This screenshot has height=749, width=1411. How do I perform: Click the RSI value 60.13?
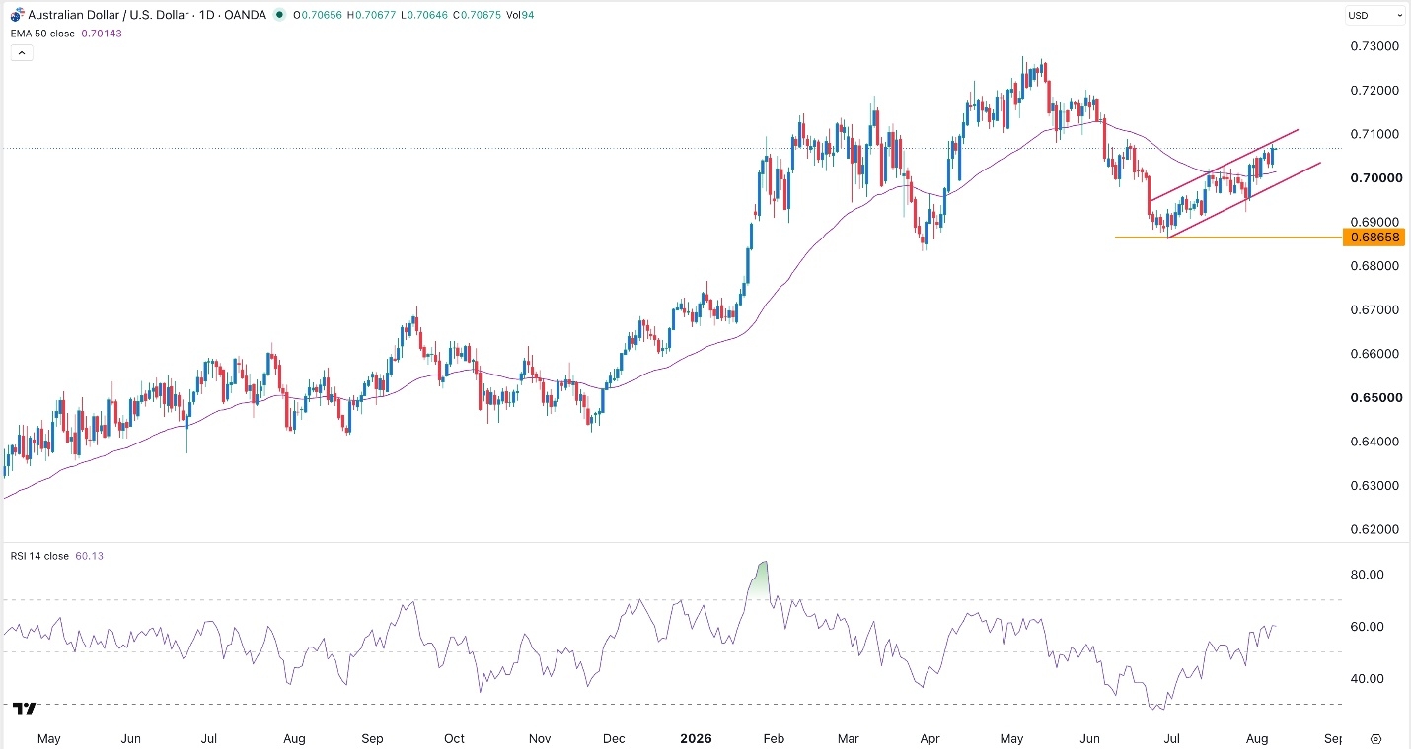[89, 556]
